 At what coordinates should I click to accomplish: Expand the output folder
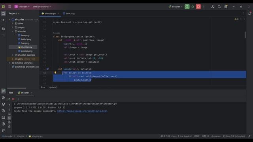point(13,27)
